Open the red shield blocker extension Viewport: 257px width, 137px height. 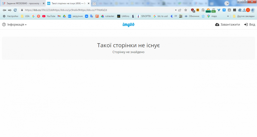[193, 10]
